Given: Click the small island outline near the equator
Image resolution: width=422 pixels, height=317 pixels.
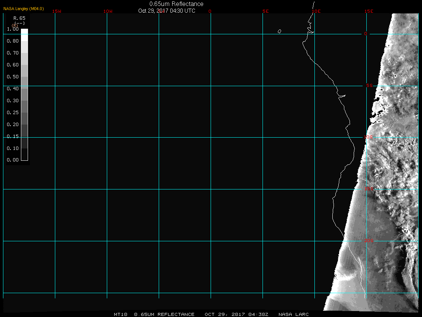Looking at the screenshot, I should [280, 31].
